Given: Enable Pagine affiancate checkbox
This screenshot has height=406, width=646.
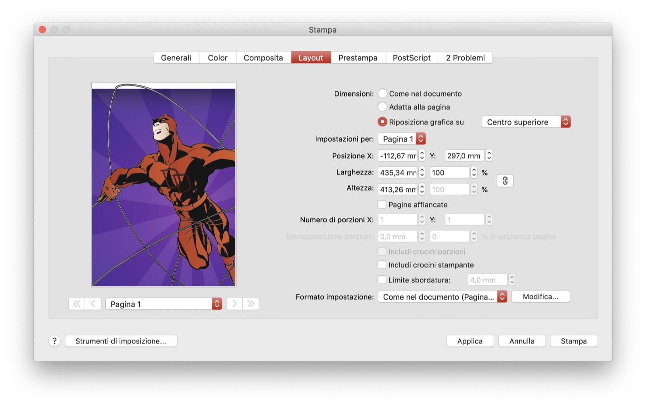Looking at the screenshot, I should tap(382, 204).
